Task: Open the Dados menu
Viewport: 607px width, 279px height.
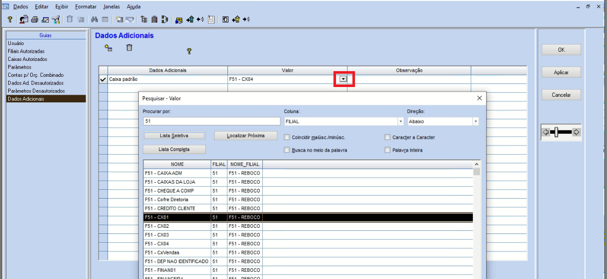Action: [20, 7]
